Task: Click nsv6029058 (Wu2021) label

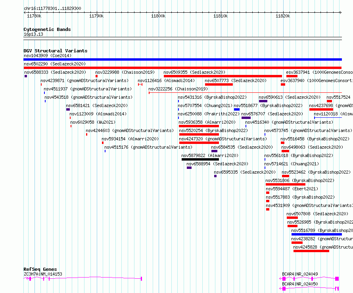Action: (x=93, y=122)
